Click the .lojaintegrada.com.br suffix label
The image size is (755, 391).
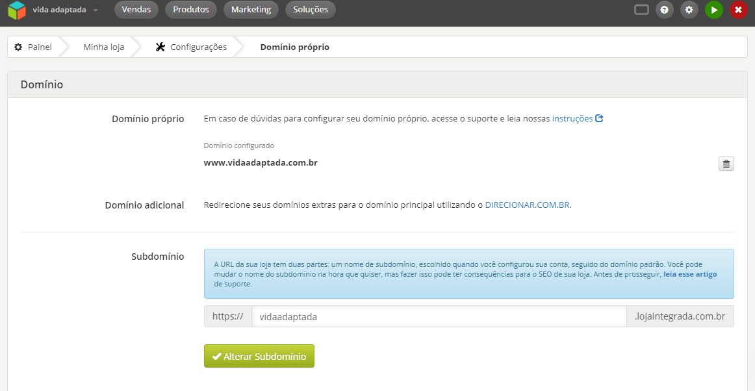coord(680,316)
